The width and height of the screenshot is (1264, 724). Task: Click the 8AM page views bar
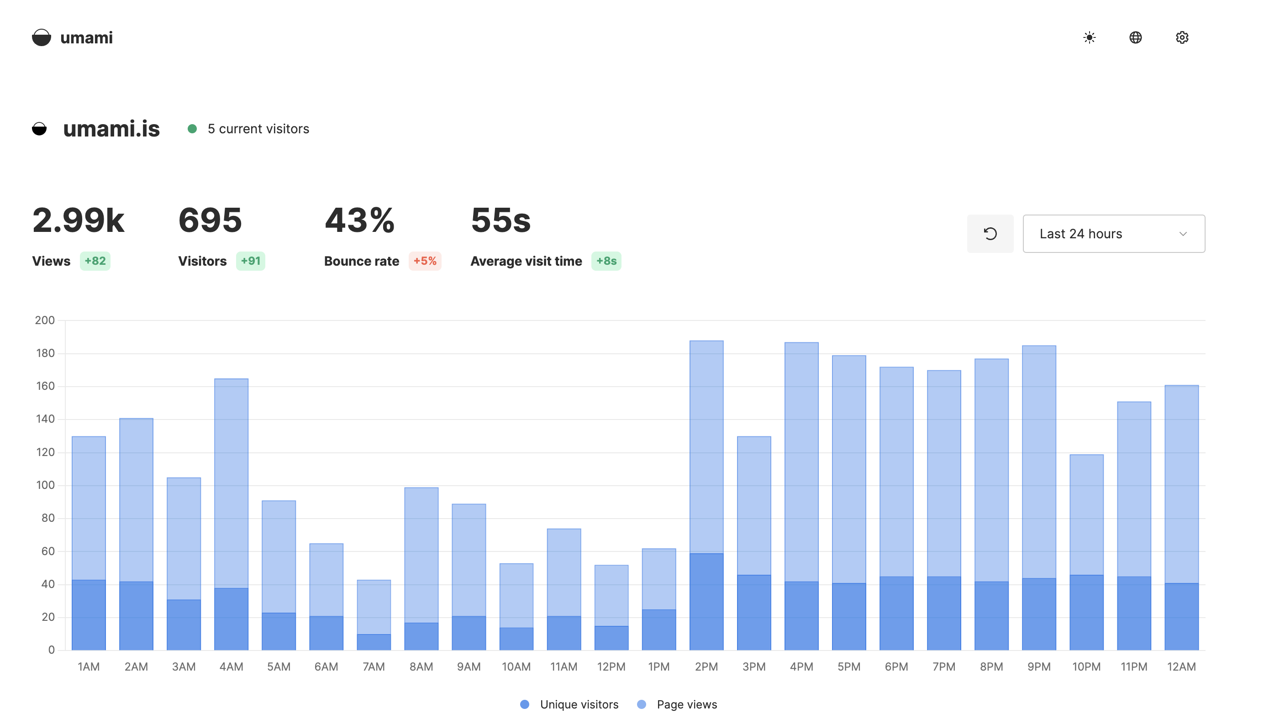pos(421,555)
